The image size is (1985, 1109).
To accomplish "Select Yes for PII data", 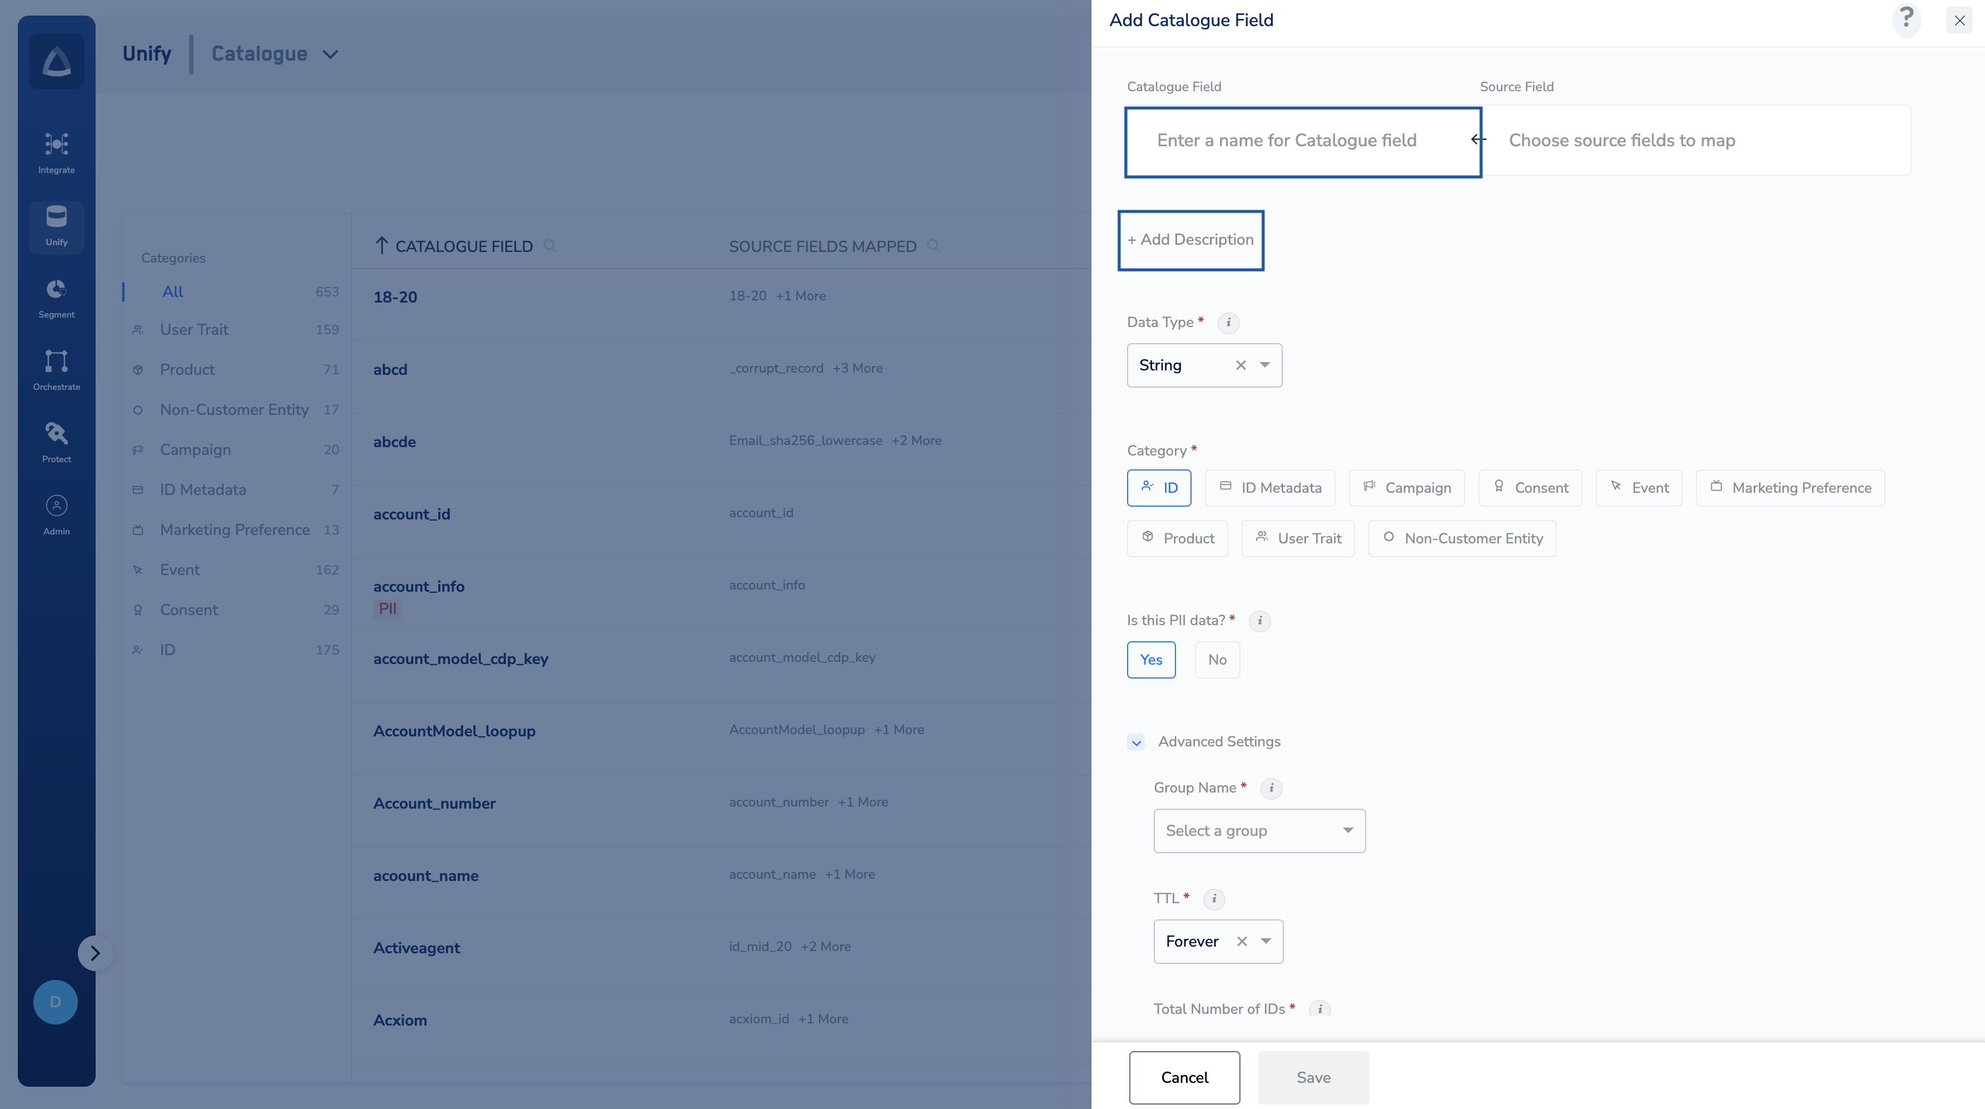I will click(x=1150, y=660).
